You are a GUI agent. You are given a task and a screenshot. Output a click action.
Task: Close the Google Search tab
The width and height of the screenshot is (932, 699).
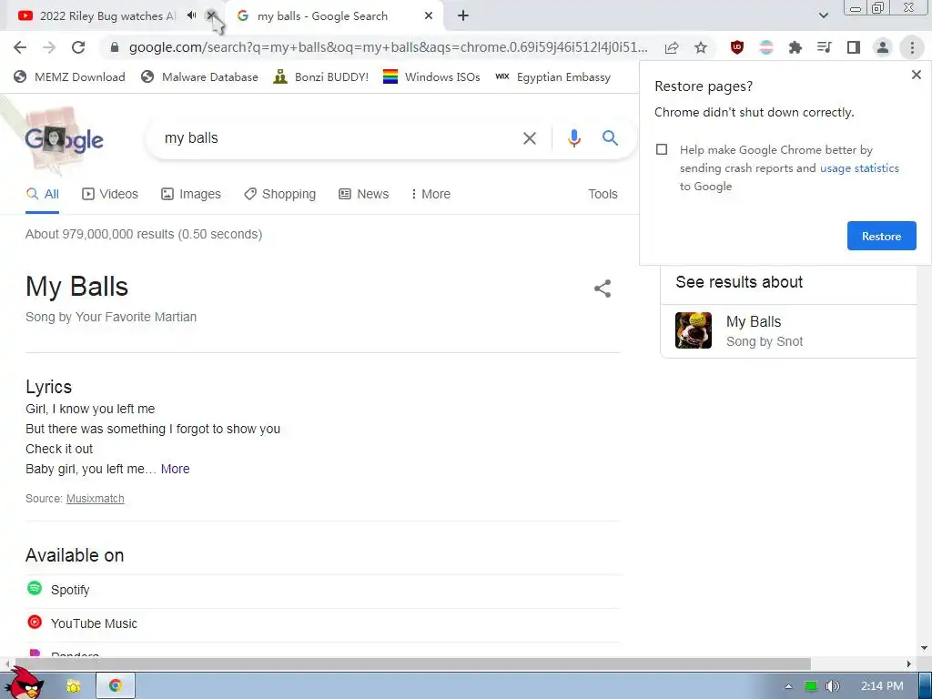tap(429, 16)
